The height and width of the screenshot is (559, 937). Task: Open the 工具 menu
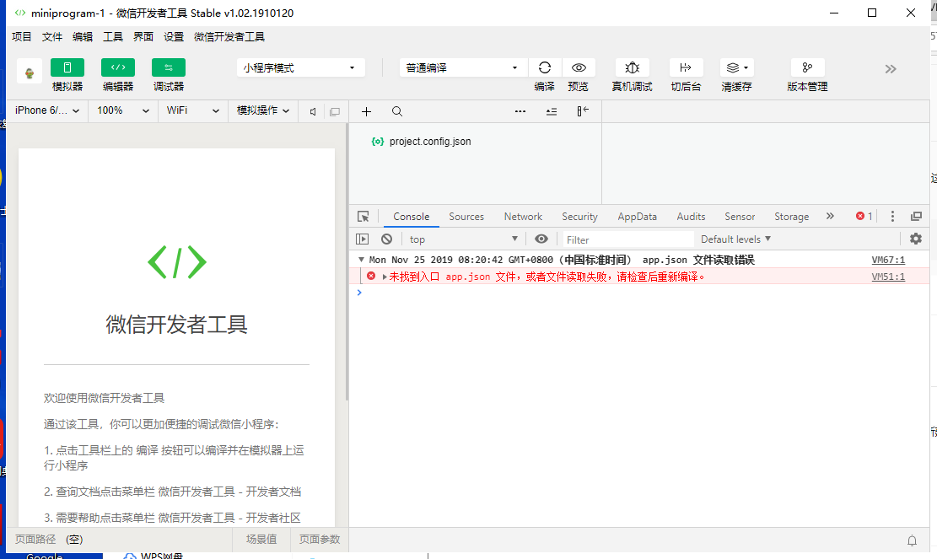pos(113,36)
